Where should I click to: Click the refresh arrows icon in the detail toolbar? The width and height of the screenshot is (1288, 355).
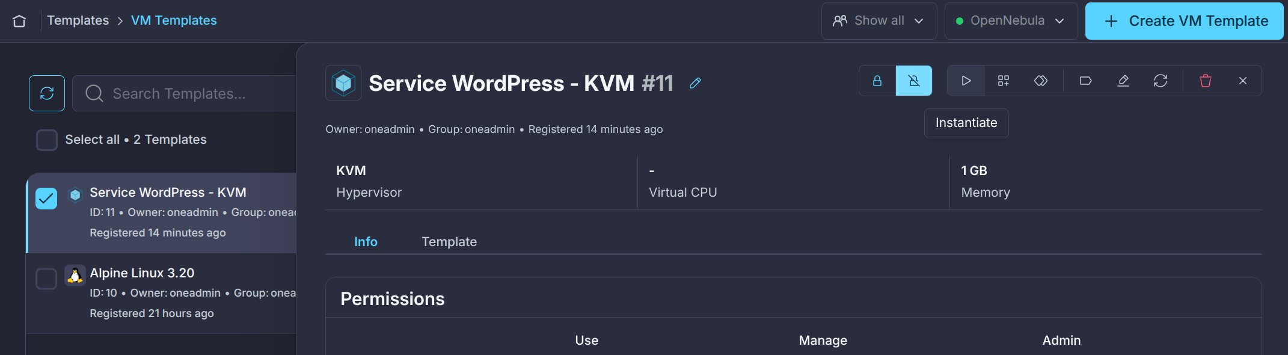click(x=1161, y=81)
